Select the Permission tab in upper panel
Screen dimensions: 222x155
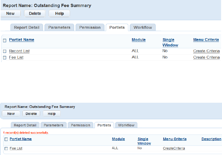click(x=90, y=28)
